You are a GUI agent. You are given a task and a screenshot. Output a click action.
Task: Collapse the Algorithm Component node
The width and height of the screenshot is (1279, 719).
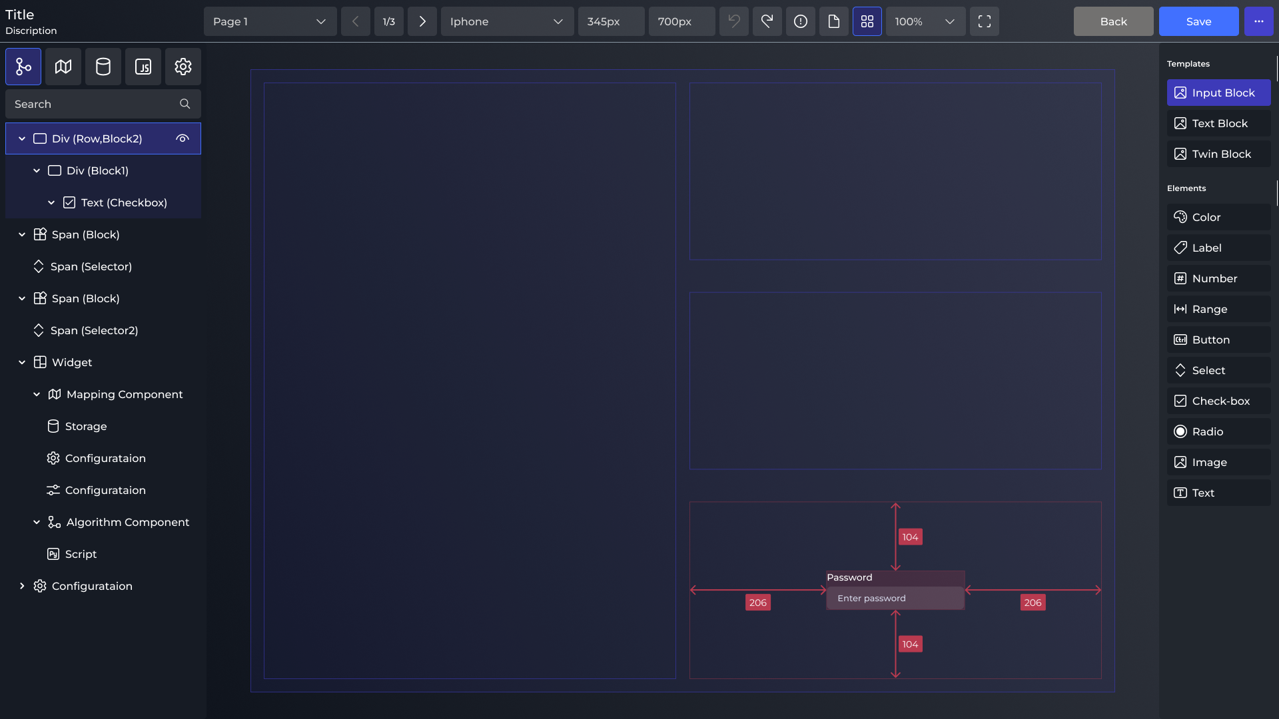[37, 522]
